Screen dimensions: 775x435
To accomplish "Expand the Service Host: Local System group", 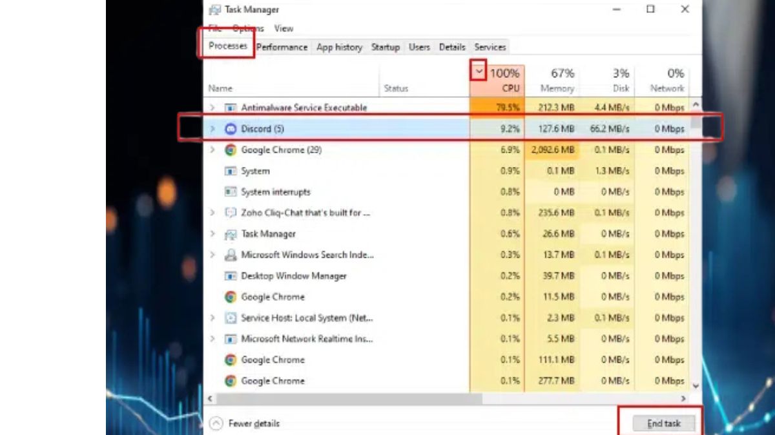I will click(x=212, y=318).
